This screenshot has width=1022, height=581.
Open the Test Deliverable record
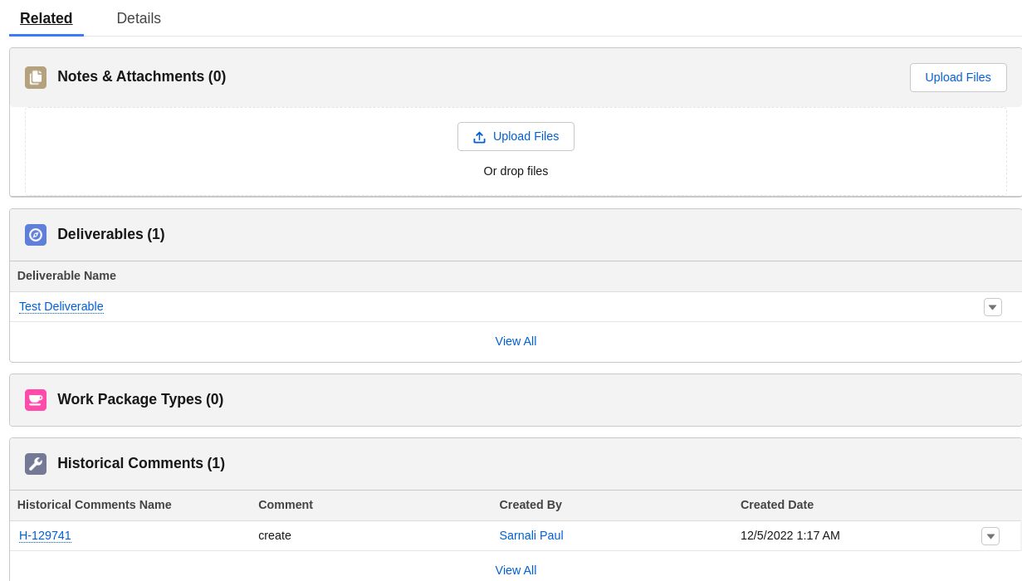(x=61, y=306)
